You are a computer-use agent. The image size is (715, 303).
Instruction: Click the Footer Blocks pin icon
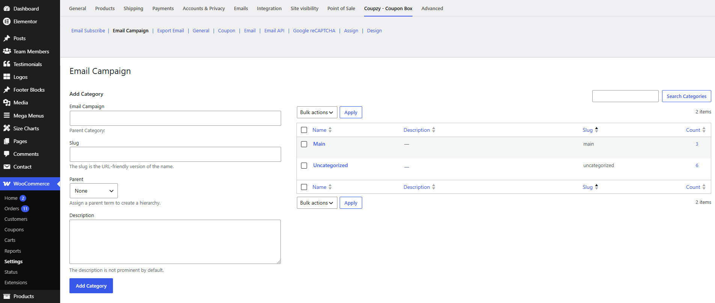pos(7,90)
